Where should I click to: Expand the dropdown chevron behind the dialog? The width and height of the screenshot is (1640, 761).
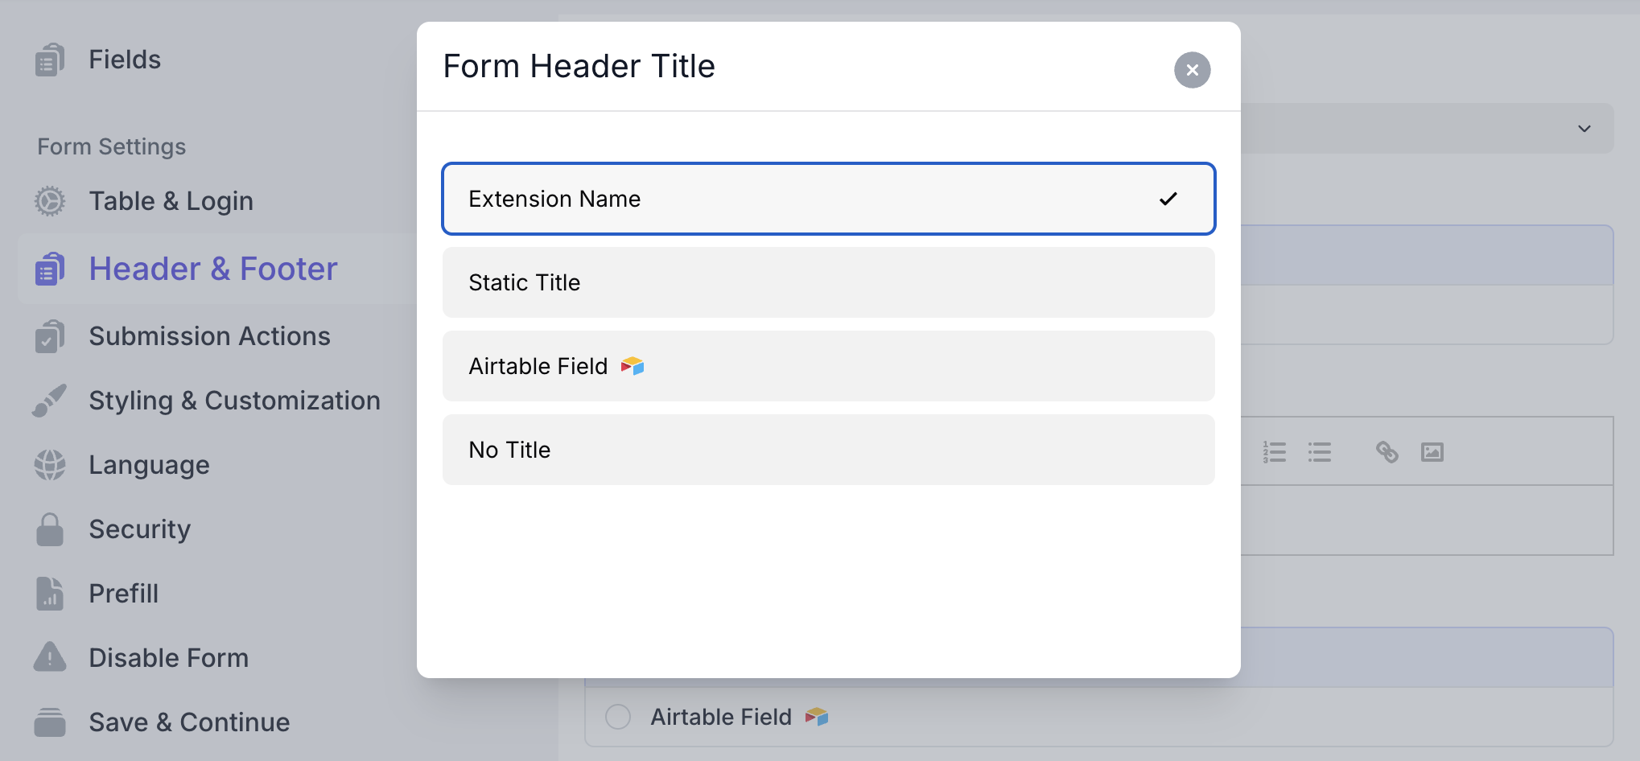click(x=1584, y=129)
